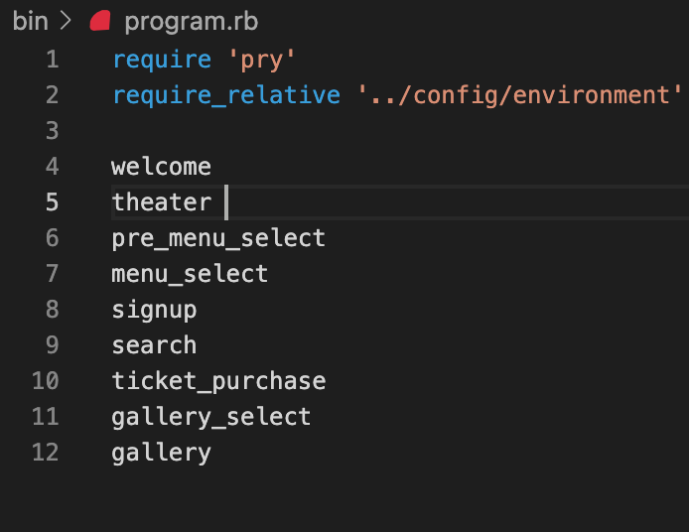
Task: Click pre_menu_select on line 6
Action: [x=218, y=238]
